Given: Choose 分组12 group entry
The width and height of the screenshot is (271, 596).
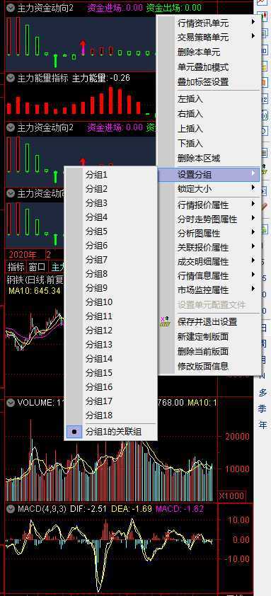Looking at the screenshot, I should click(111, 331).
